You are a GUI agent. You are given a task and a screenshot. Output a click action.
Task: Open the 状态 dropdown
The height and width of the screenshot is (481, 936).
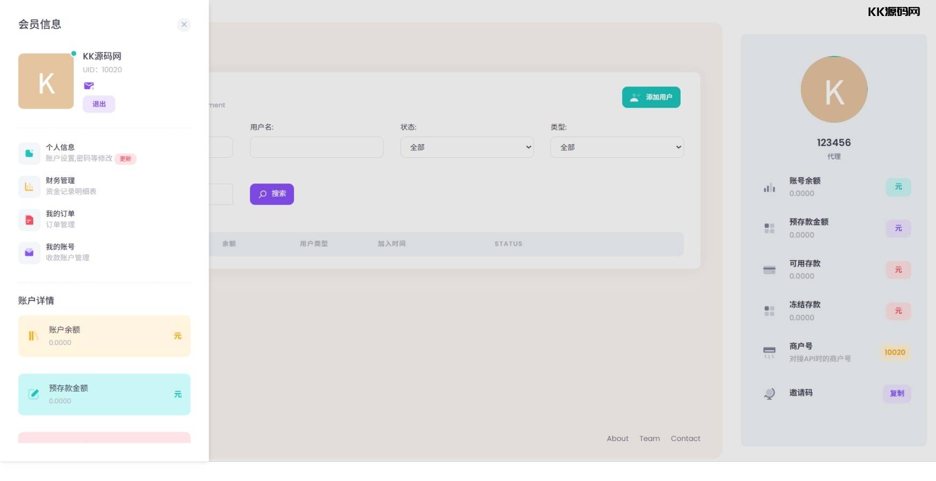click(467, 147)
